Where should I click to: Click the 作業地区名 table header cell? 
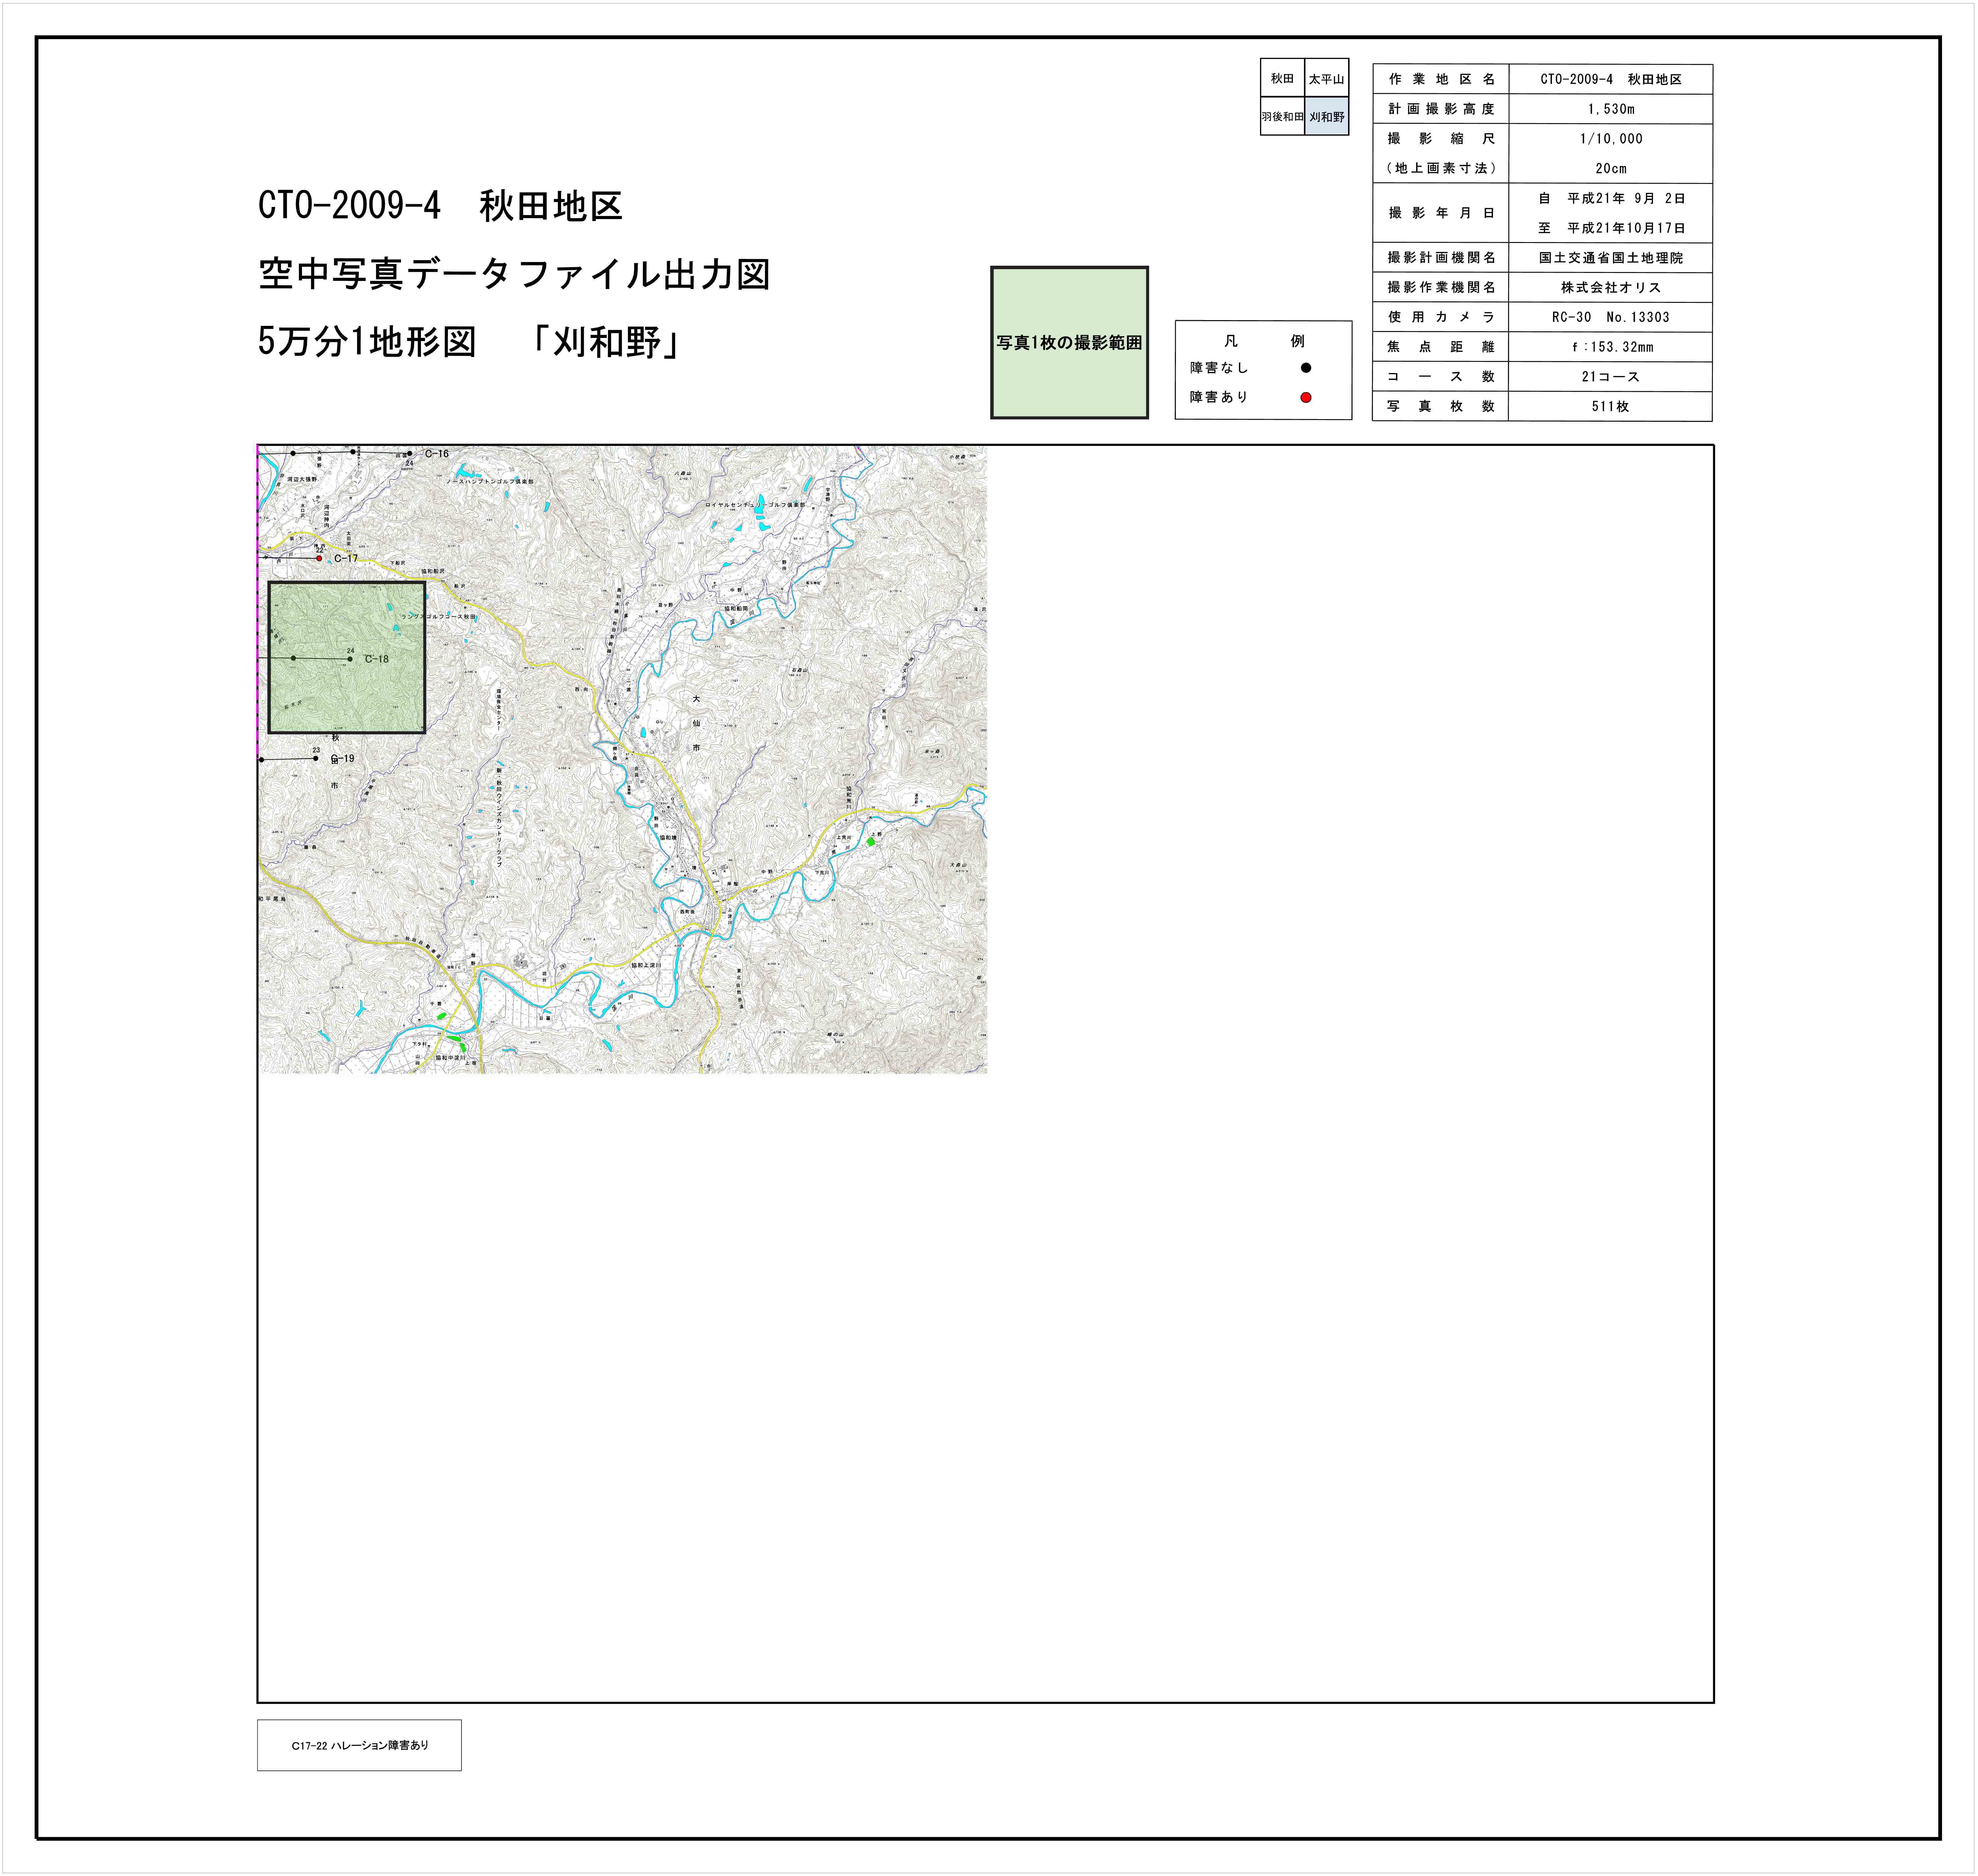(1441, 79)
